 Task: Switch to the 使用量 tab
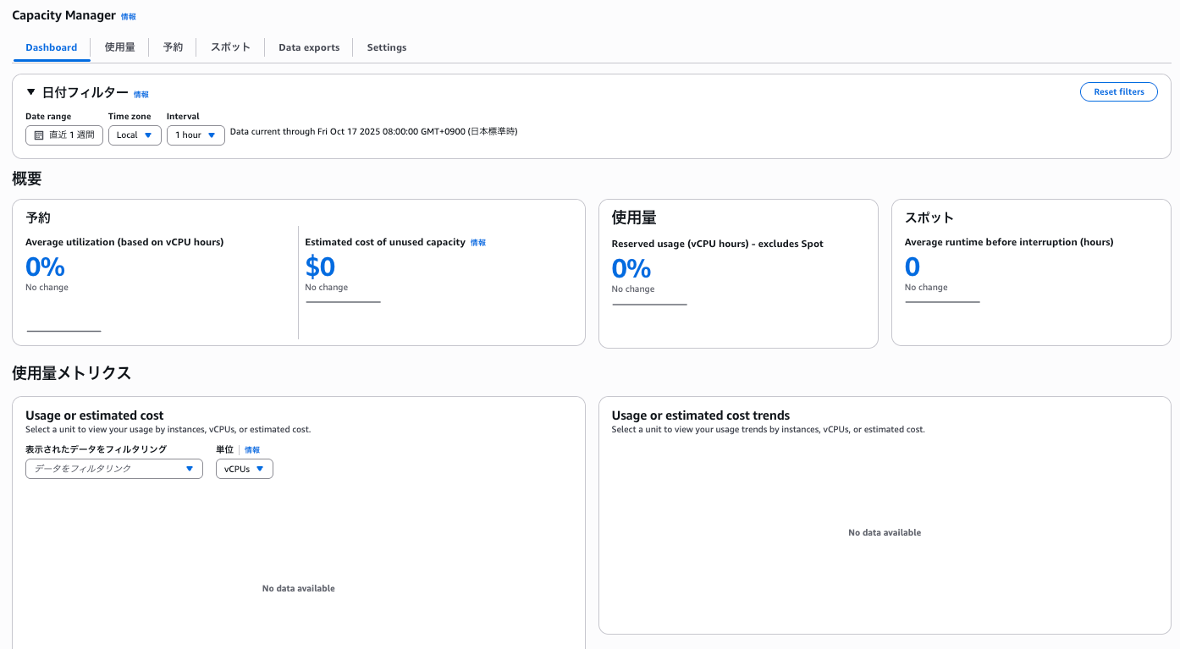[119, 47]
